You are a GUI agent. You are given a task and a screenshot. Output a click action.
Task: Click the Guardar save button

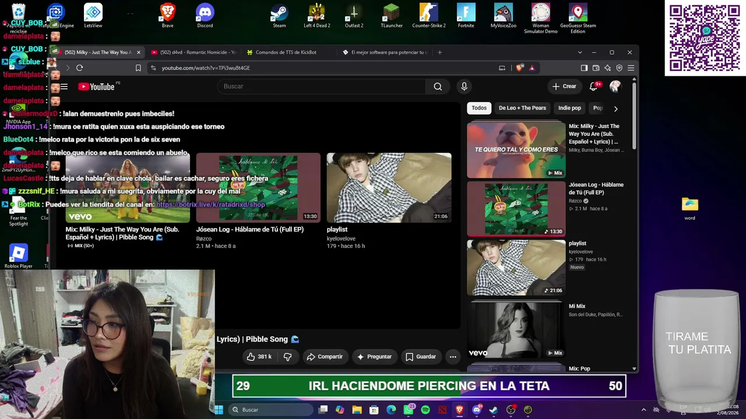tap(421, 357)
